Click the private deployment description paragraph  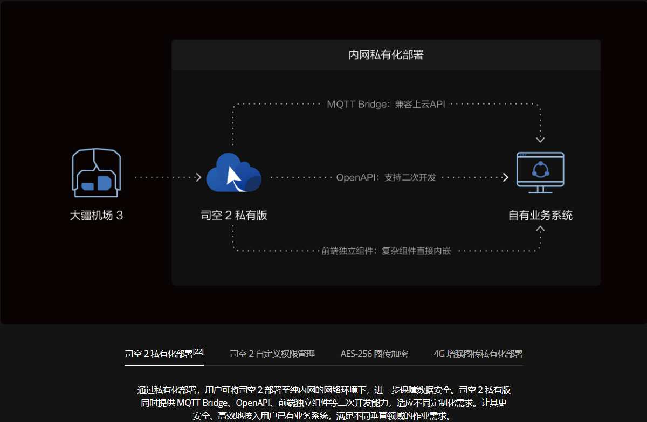coord(323,403)
